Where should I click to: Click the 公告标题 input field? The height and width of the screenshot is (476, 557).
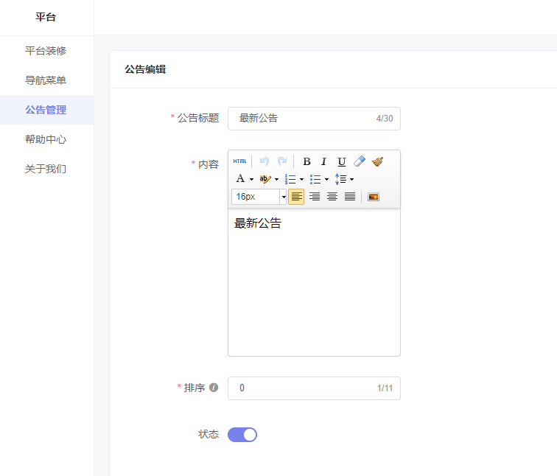pyautogui.click(x=314, y=119)
